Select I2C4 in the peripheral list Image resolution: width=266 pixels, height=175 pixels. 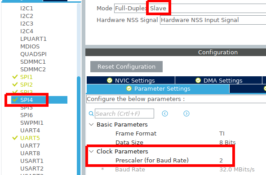(x=27, y=31)
